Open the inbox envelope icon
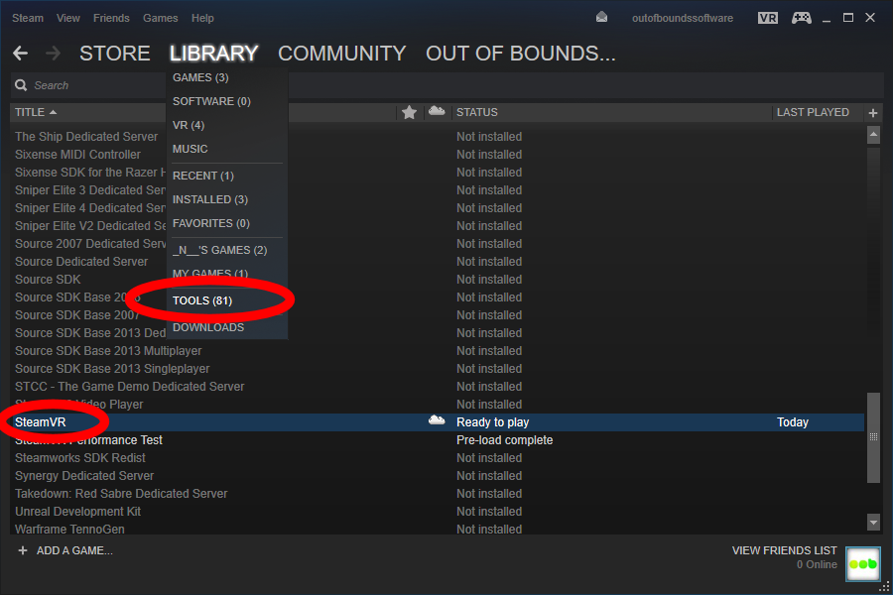Viewport: 893px width, 595px height. 601,18
